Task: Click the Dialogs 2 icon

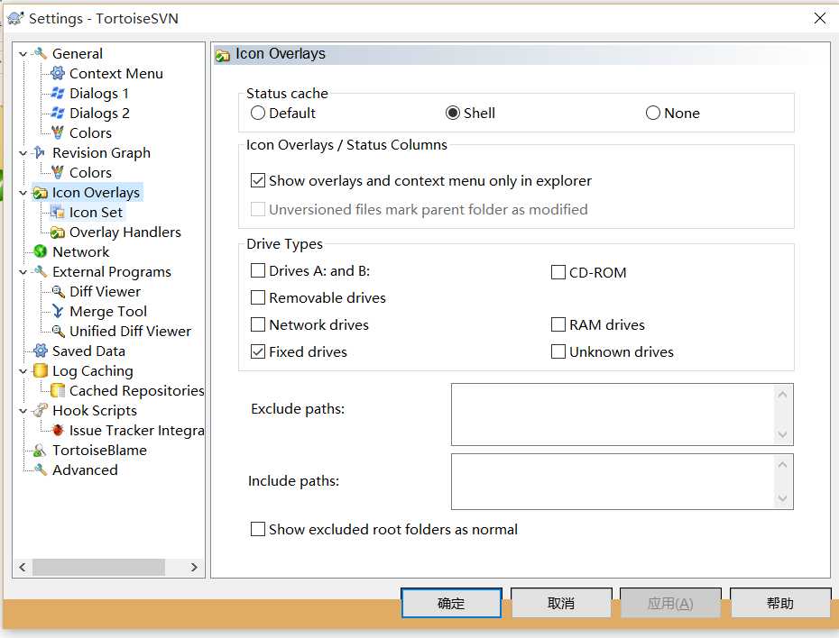Action: point(58,113)
